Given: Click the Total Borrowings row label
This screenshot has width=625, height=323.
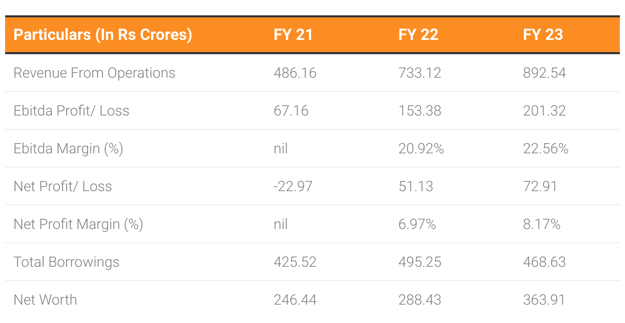Looking at the screenshot, I should coord(66,262).
